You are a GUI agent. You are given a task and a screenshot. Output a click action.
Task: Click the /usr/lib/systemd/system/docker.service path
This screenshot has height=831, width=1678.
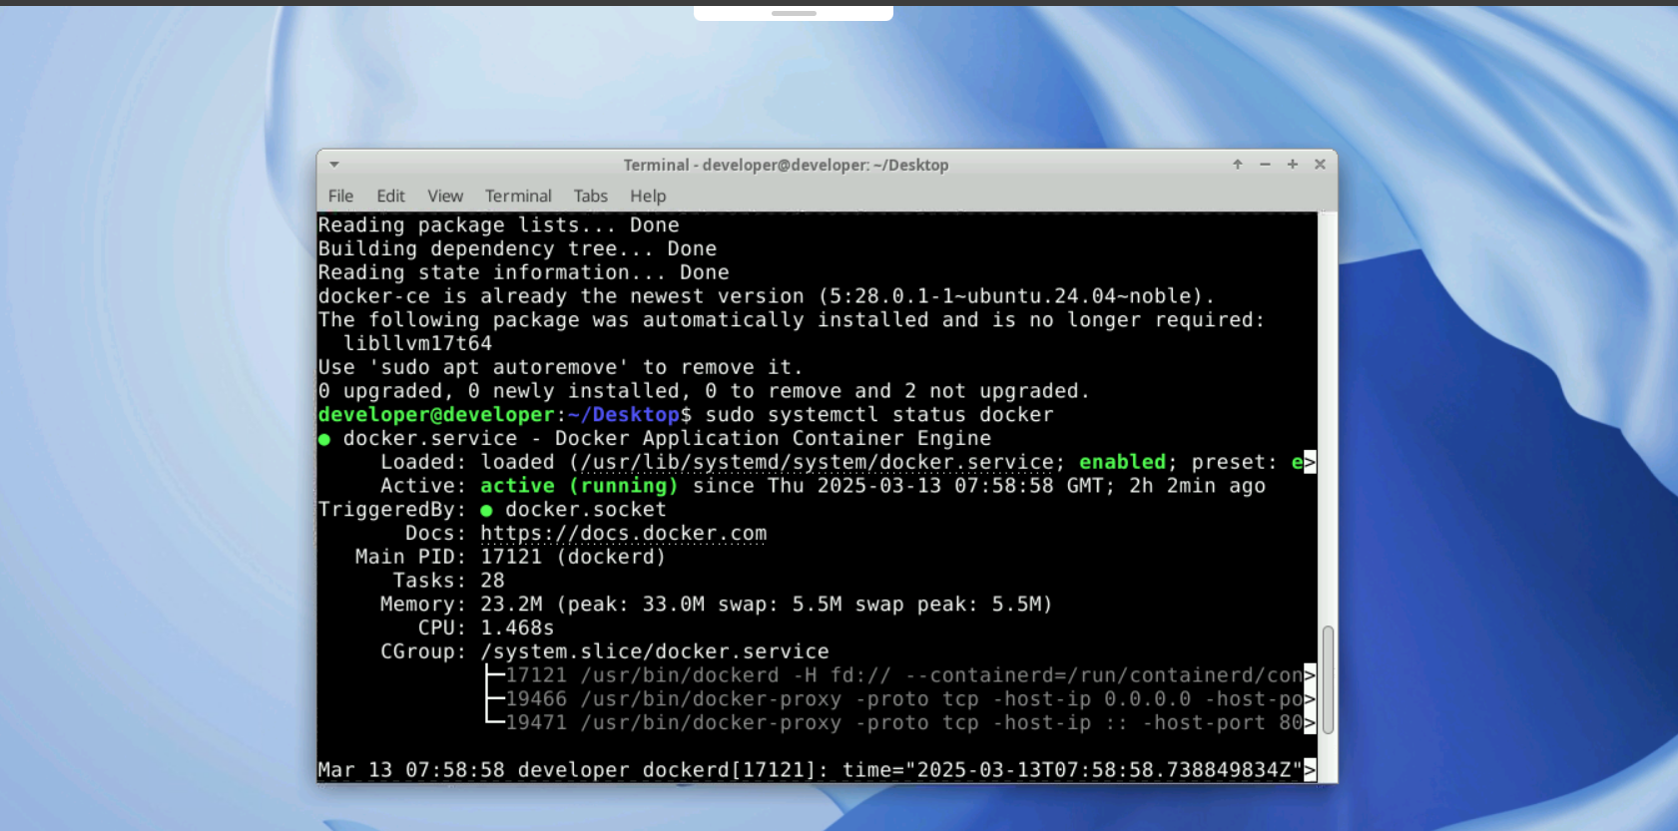click(818, 462)
